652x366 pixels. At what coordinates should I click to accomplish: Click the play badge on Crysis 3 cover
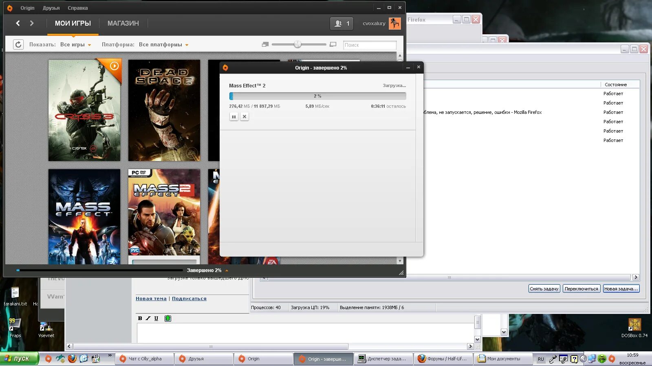[114, 66]
